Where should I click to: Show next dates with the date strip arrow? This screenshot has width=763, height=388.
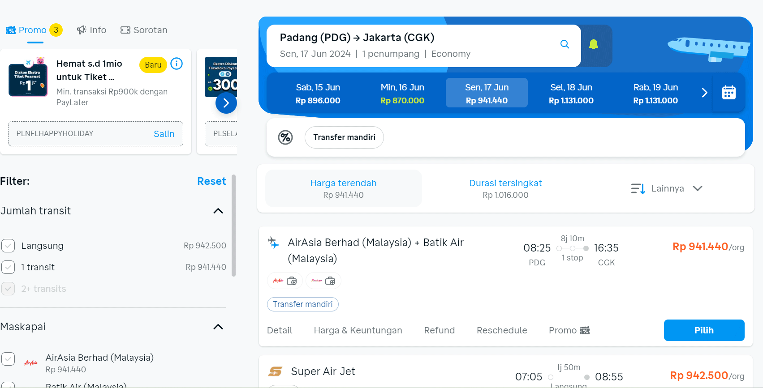tap(704, 93)
